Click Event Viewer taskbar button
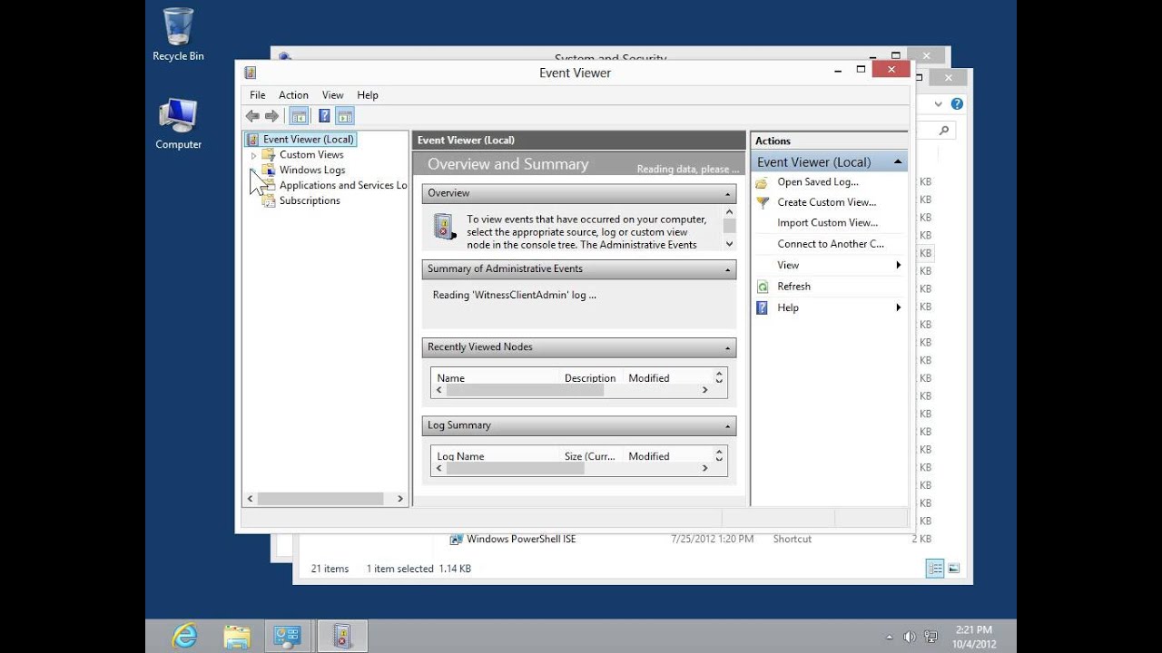The height and width of the screenshot is (653, 1162). pos(342,637)
